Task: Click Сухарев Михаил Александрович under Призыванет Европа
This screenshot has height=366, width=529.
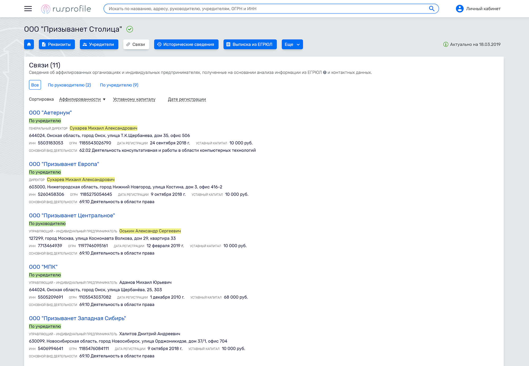Action: pyautogui.click(x=81, y=180)
